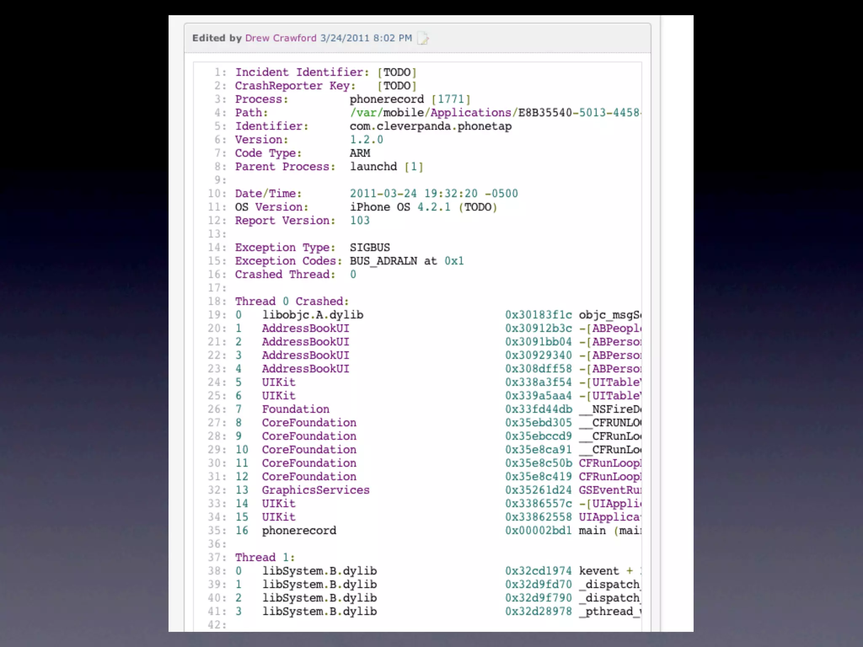Image resolution: width=863 pixels, height=647 pixels.
Task: Click the GraphicsServices frame 13 entry
Action: click(x=315, y=490)
